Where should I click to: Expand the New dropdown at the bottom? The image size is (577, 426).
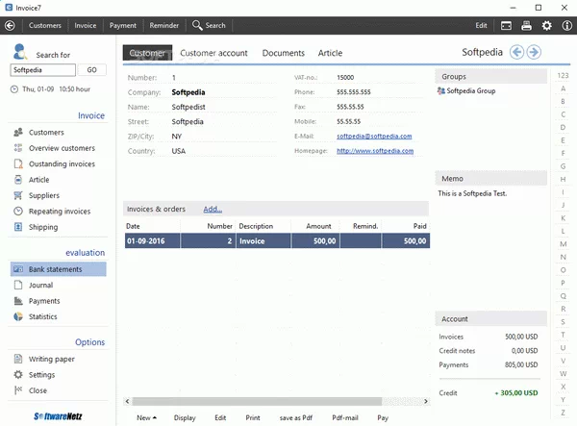click(147, 418)
